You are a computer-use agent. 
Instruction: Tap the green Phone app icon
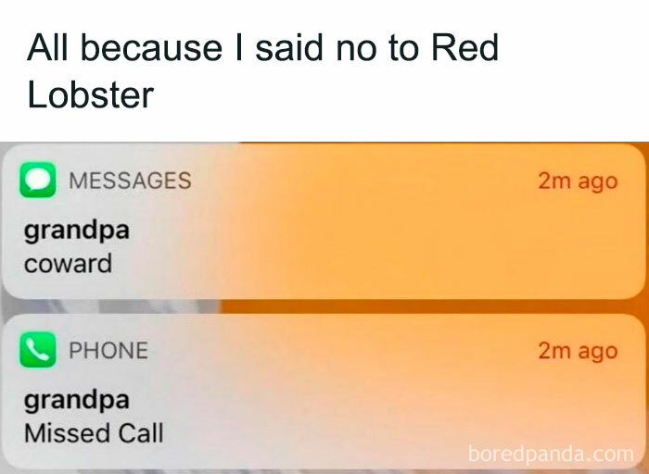tap(38, 350)
